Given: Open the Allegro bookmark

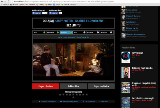Looking at the screenshot, I should 48,4.
